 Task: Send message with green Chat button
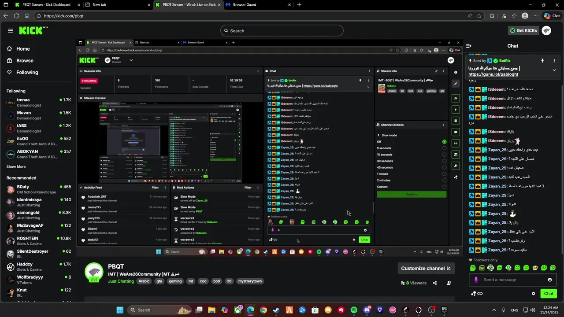(x=549, y=294)
